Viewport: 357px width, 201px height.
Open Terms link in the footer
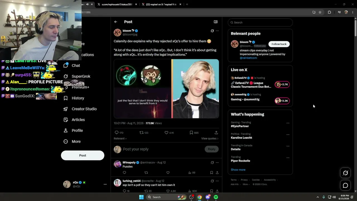[x=233, y=180]
